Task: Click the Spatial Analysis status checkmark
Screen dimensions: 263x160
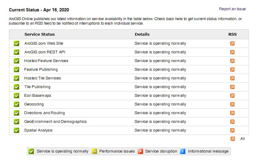Action: (x=16, y=130)
